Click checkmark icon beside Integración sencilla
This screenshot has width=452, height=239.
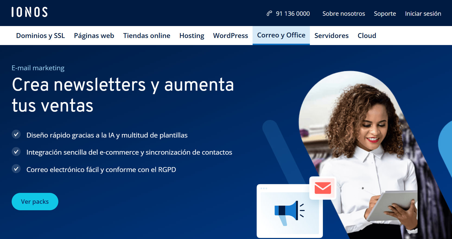click(x=16, y=152)
